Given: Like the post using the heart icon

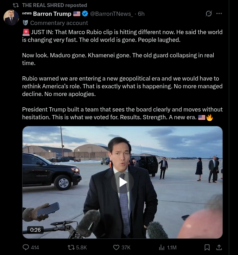Looking at the screenshot, I should (x=117, y=247).
